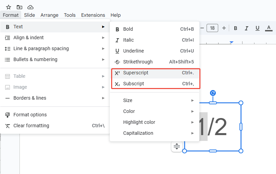This screenshot has width=276, height=174.
Task: Open the Extensions menu
Action: coord(93,15)
